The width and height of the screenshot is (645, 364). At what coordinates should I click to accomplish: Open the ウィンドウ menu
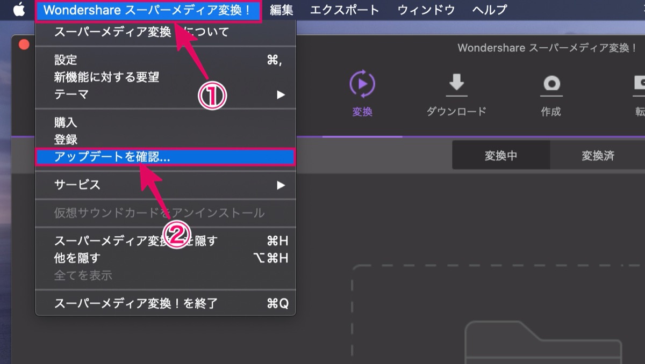click(x=426, y=10)
